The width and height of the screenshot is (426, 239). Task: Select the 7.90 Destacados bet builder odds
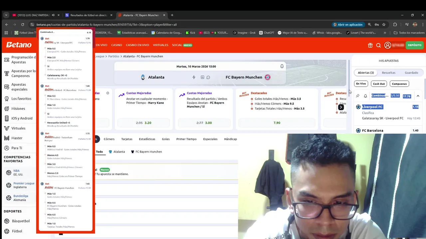click(277, 123)
